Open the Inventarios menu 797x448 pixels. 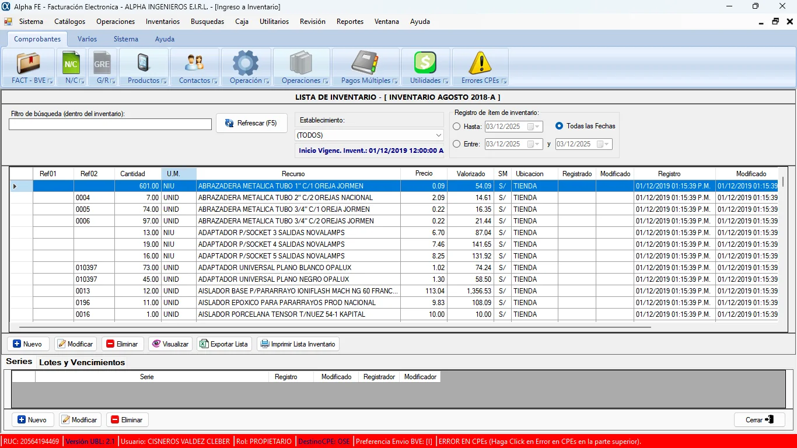point(163,22)
